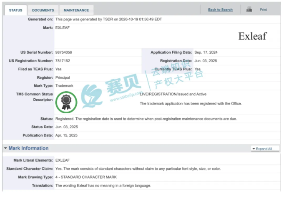Click the Mark Information heading
This screenshot has width=284, height=197.
coord(29,148)
